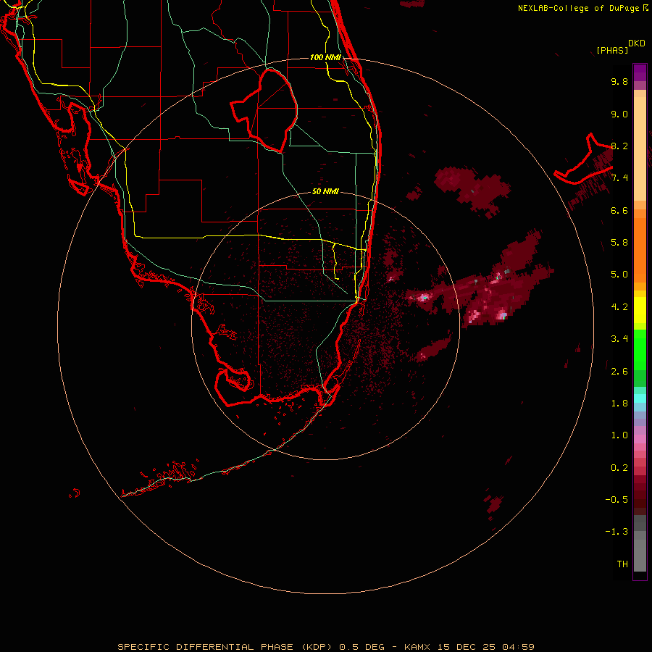Click the -0.5 scale value

pos(617,500)
